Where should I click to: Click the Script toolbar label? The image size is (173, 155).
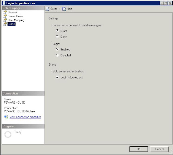click(54, 9)
